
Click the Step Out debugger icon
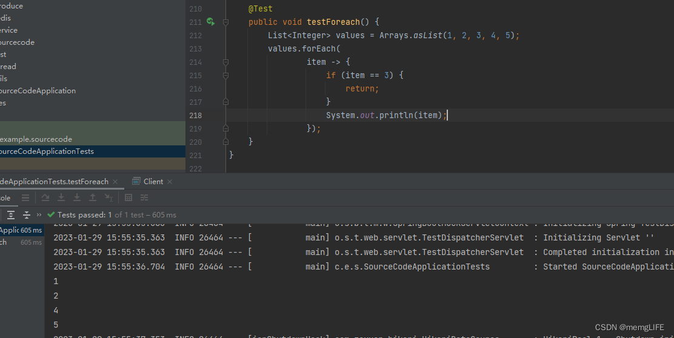point(92,197)
